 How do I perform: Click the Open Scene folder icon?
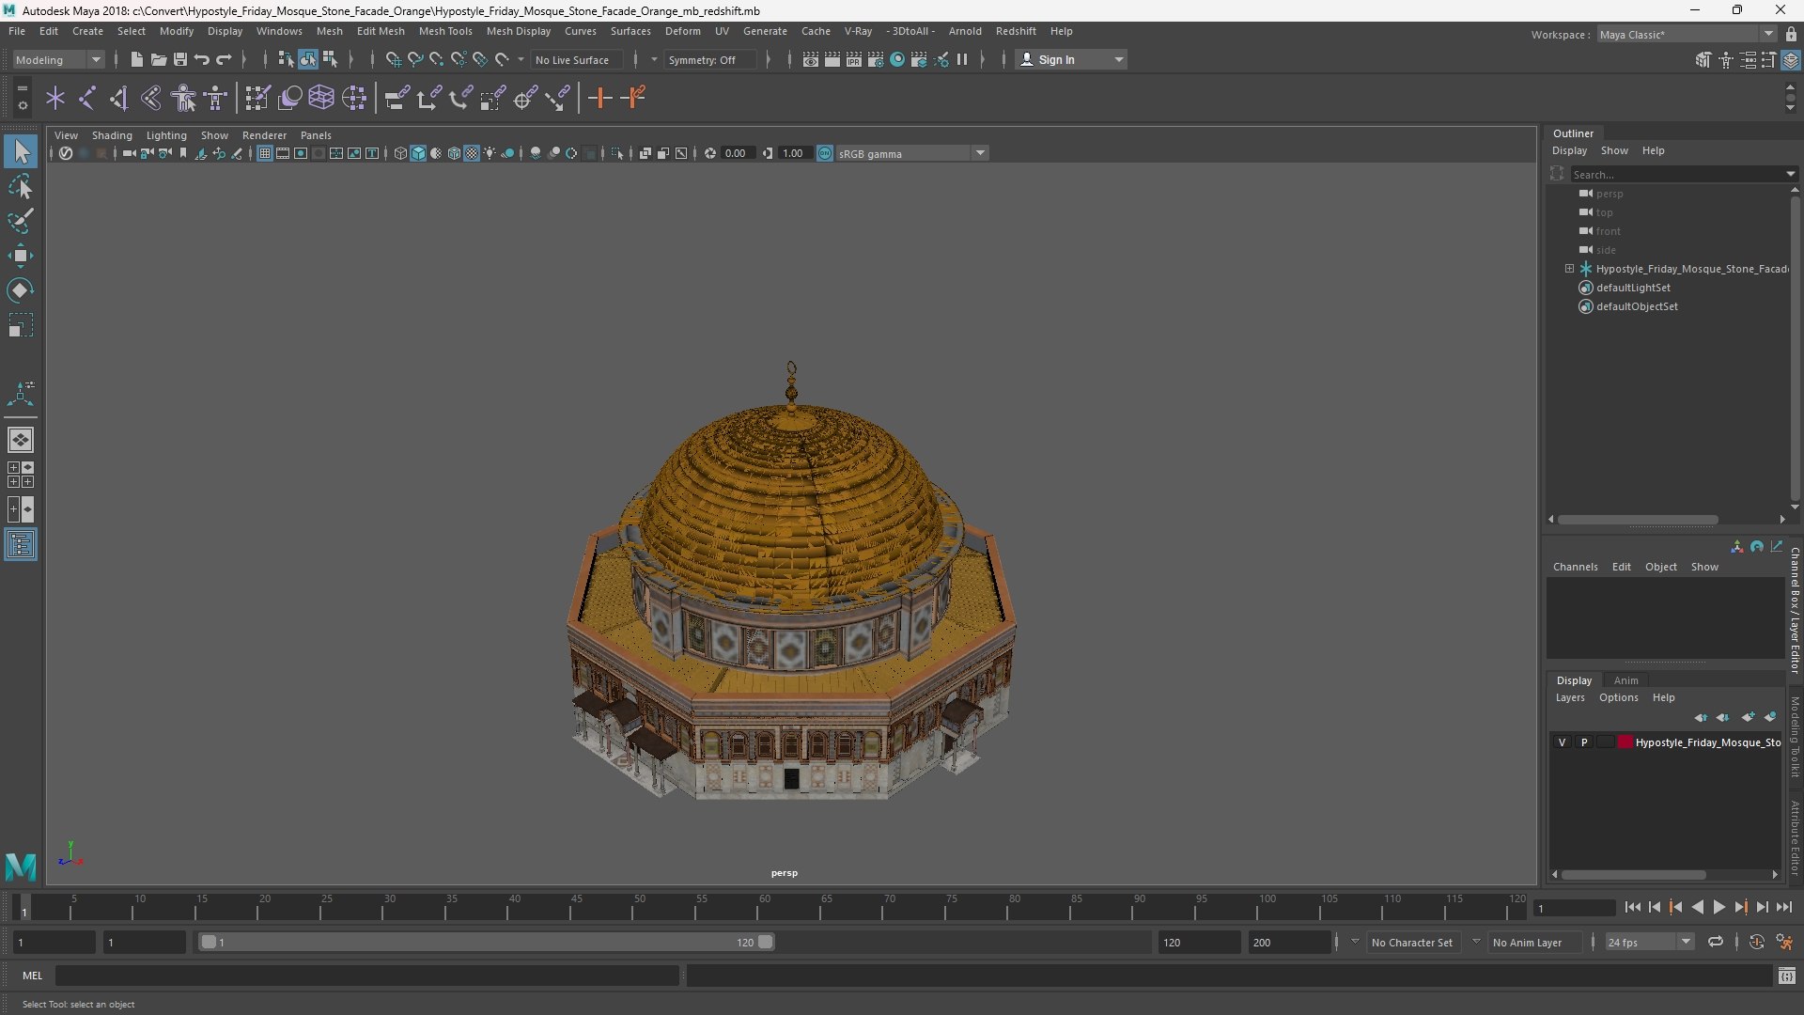(159, 59)
